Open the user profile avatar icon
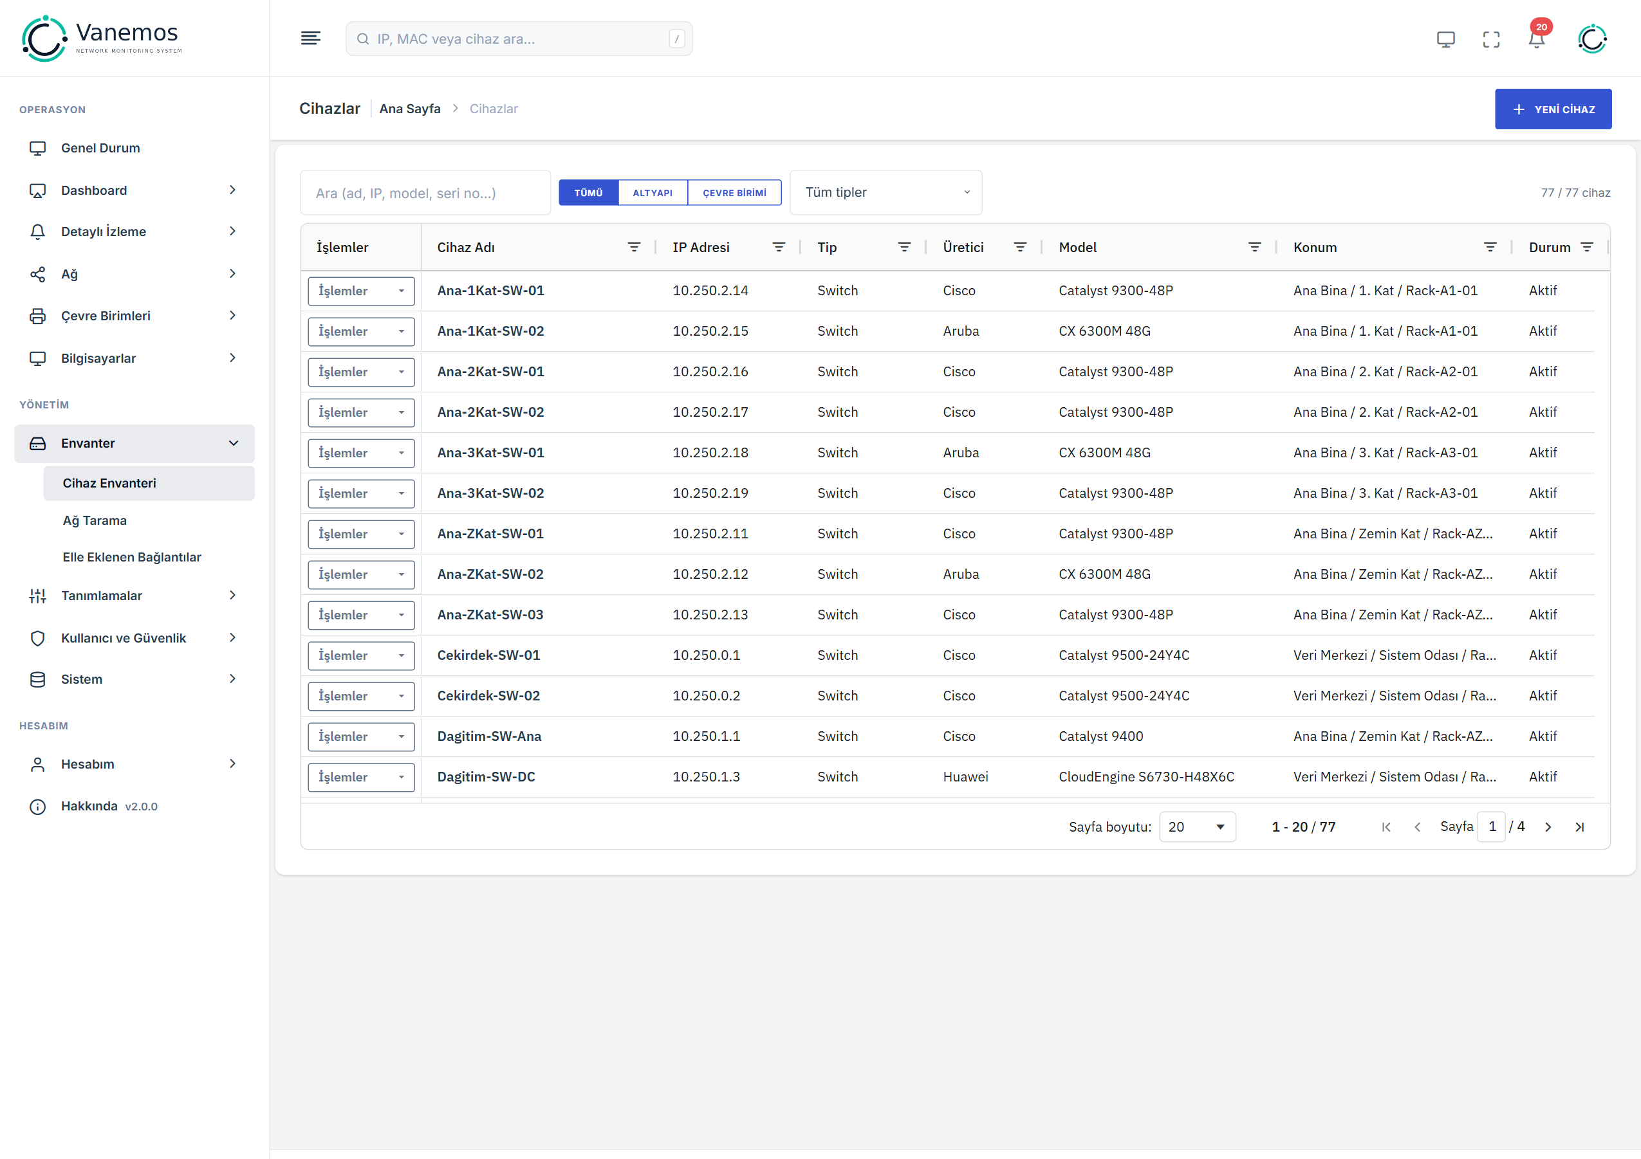This screenshot has height=1159, width=1641. [x=1592, y=39]
